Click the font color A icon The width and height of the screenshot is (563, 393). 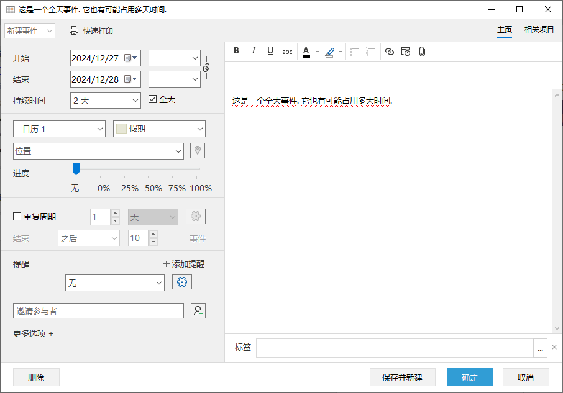click(306, 52)
